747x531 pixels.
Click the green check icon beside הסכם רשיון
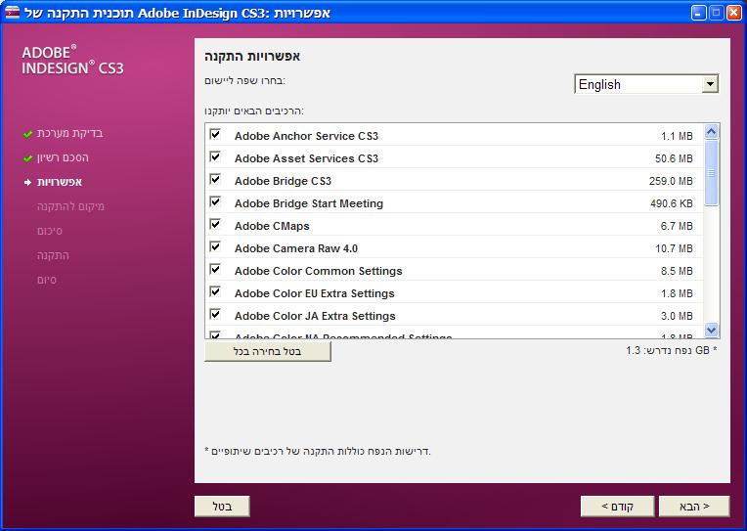coord(27,158)
